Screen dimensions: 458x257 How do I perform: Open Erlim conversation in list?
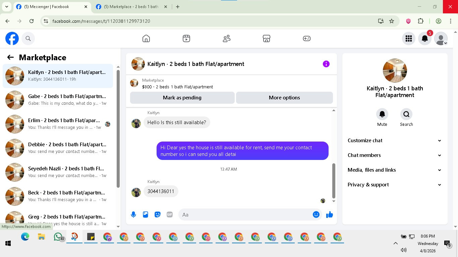point(58,124)
